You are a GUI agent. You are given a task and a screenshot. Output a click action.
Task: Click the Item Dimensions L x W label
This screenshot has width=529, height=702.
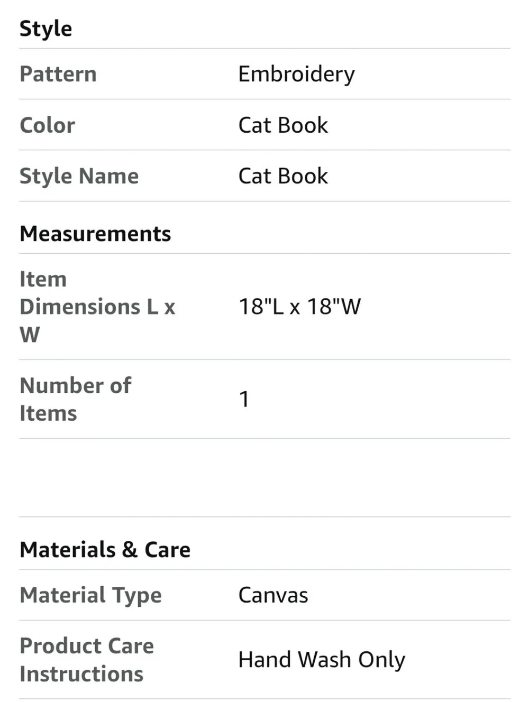coord(97,307)
